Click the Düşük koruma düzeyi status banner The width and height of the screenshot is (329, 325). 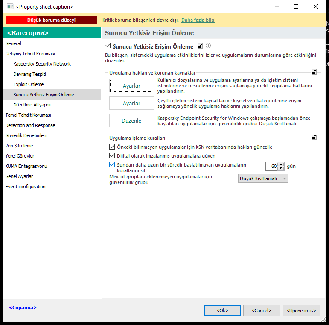(52, 20)
